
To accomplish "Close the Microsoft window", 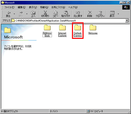I will coord(128,3).
